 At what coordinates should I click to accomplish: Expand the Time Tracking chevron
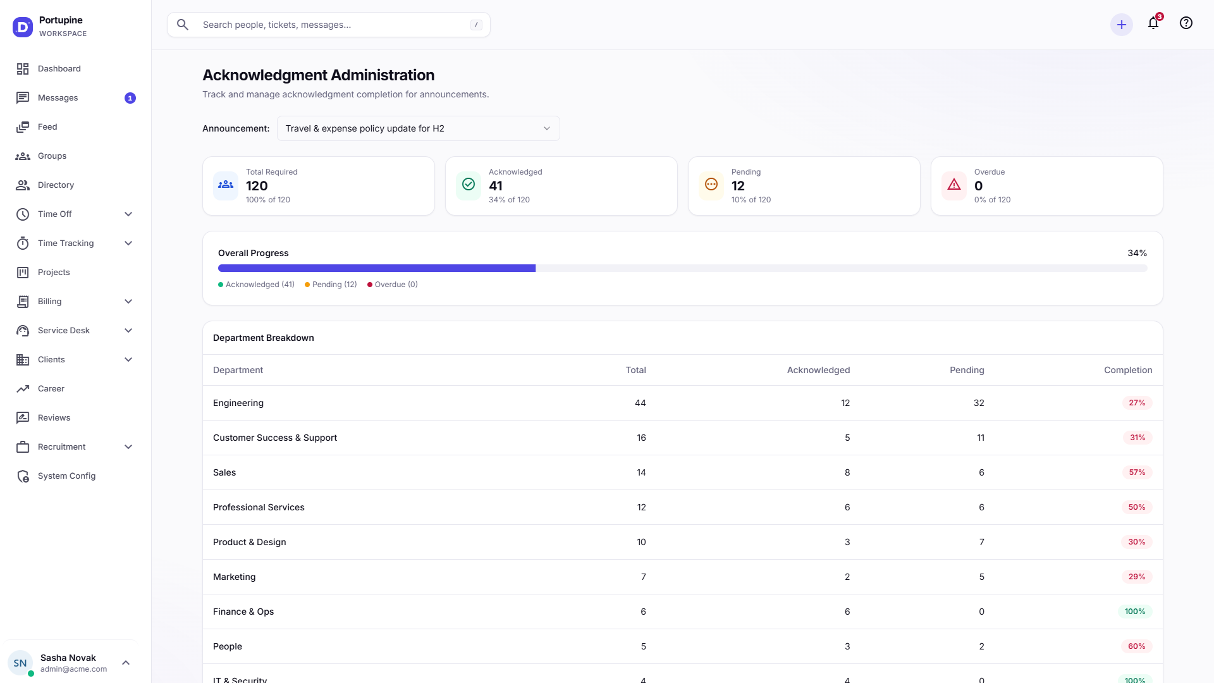pyautogui.click(x=128, y=243)
